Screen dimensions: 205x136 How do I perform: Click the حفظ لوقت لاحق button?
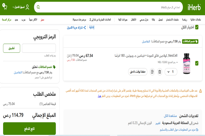tap(138, 72)
